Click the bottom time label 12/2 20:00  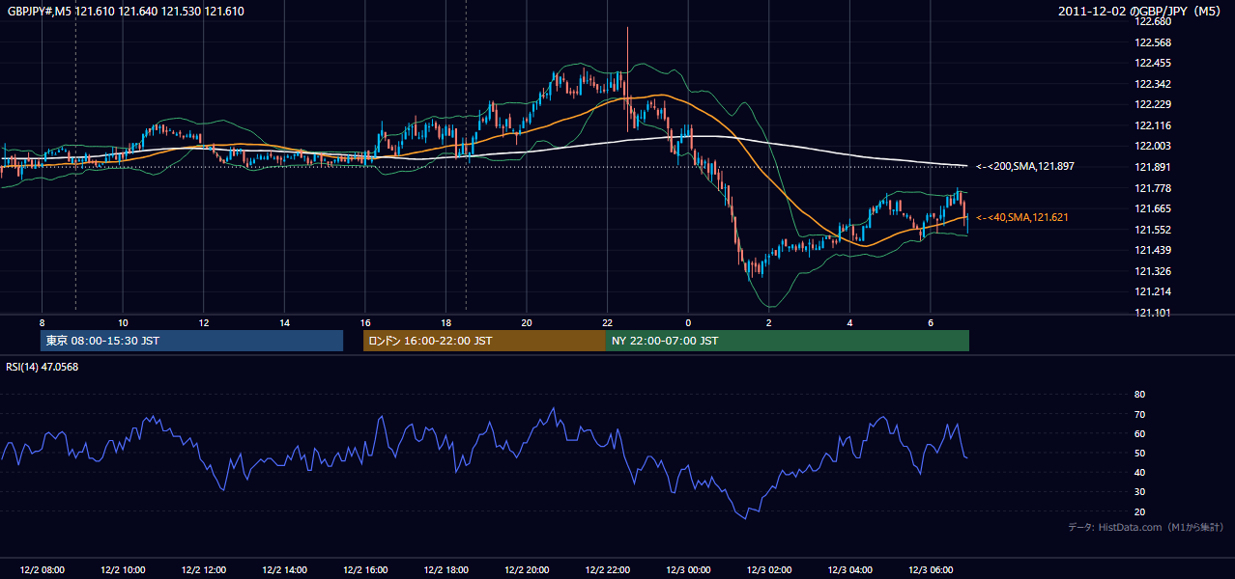coord(526,569)
